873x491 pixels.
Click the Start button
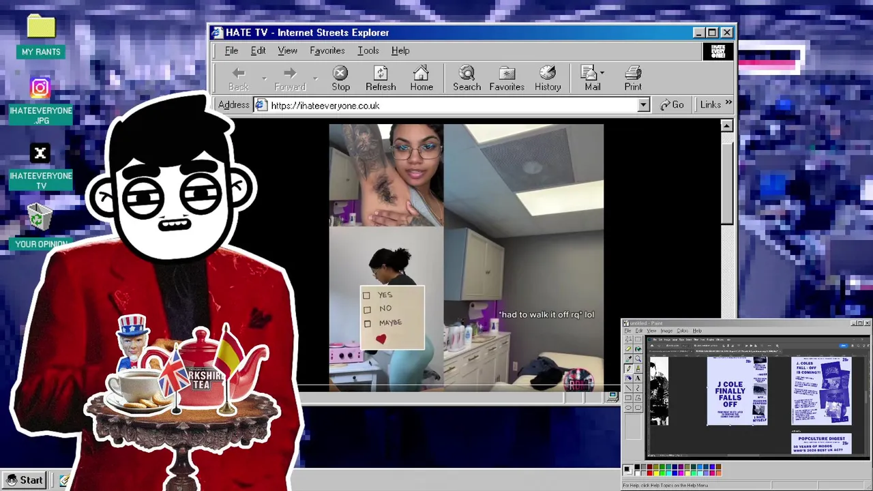tap(25, 480)
